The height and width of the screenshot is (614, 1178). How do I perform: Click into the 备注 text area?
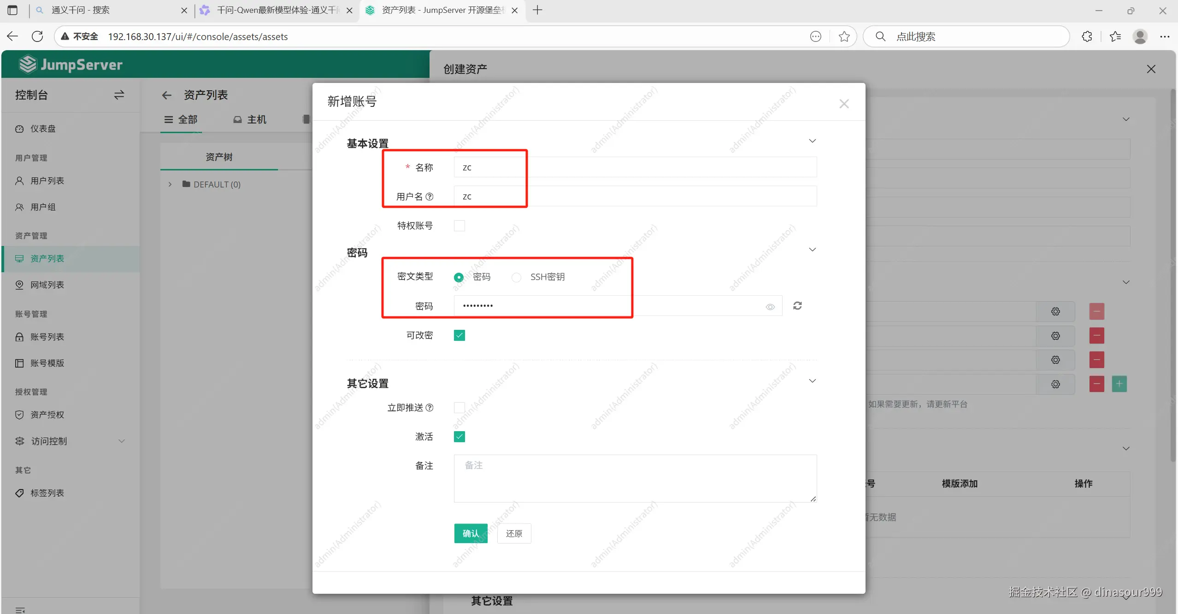[x=635, y=478]
